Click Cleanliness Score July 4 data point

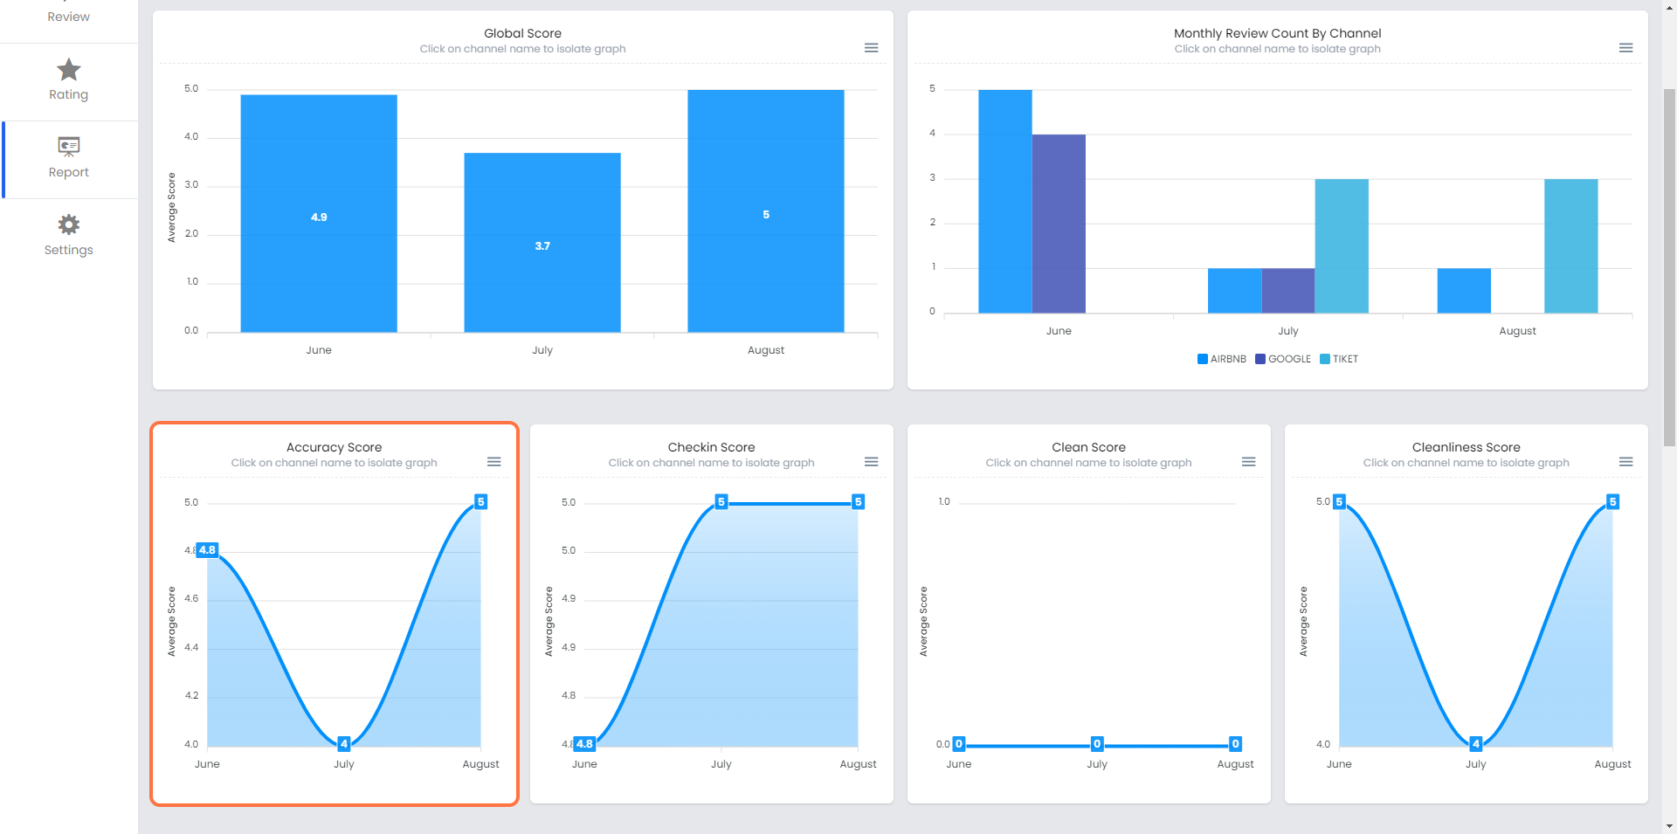coord(1476,744)
